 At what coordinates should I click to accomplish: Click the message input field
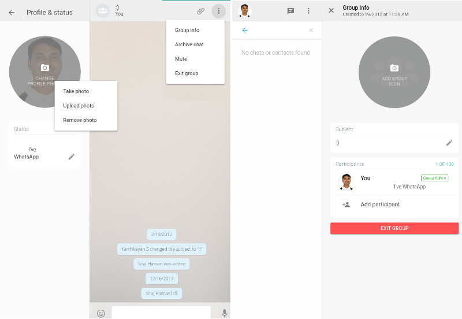161,312
